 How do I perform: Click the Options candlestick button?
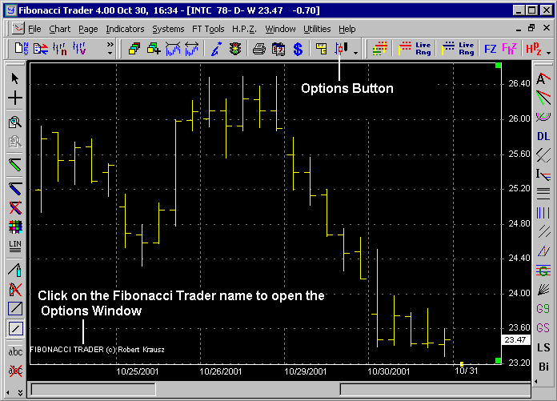[x=341, y=48]
